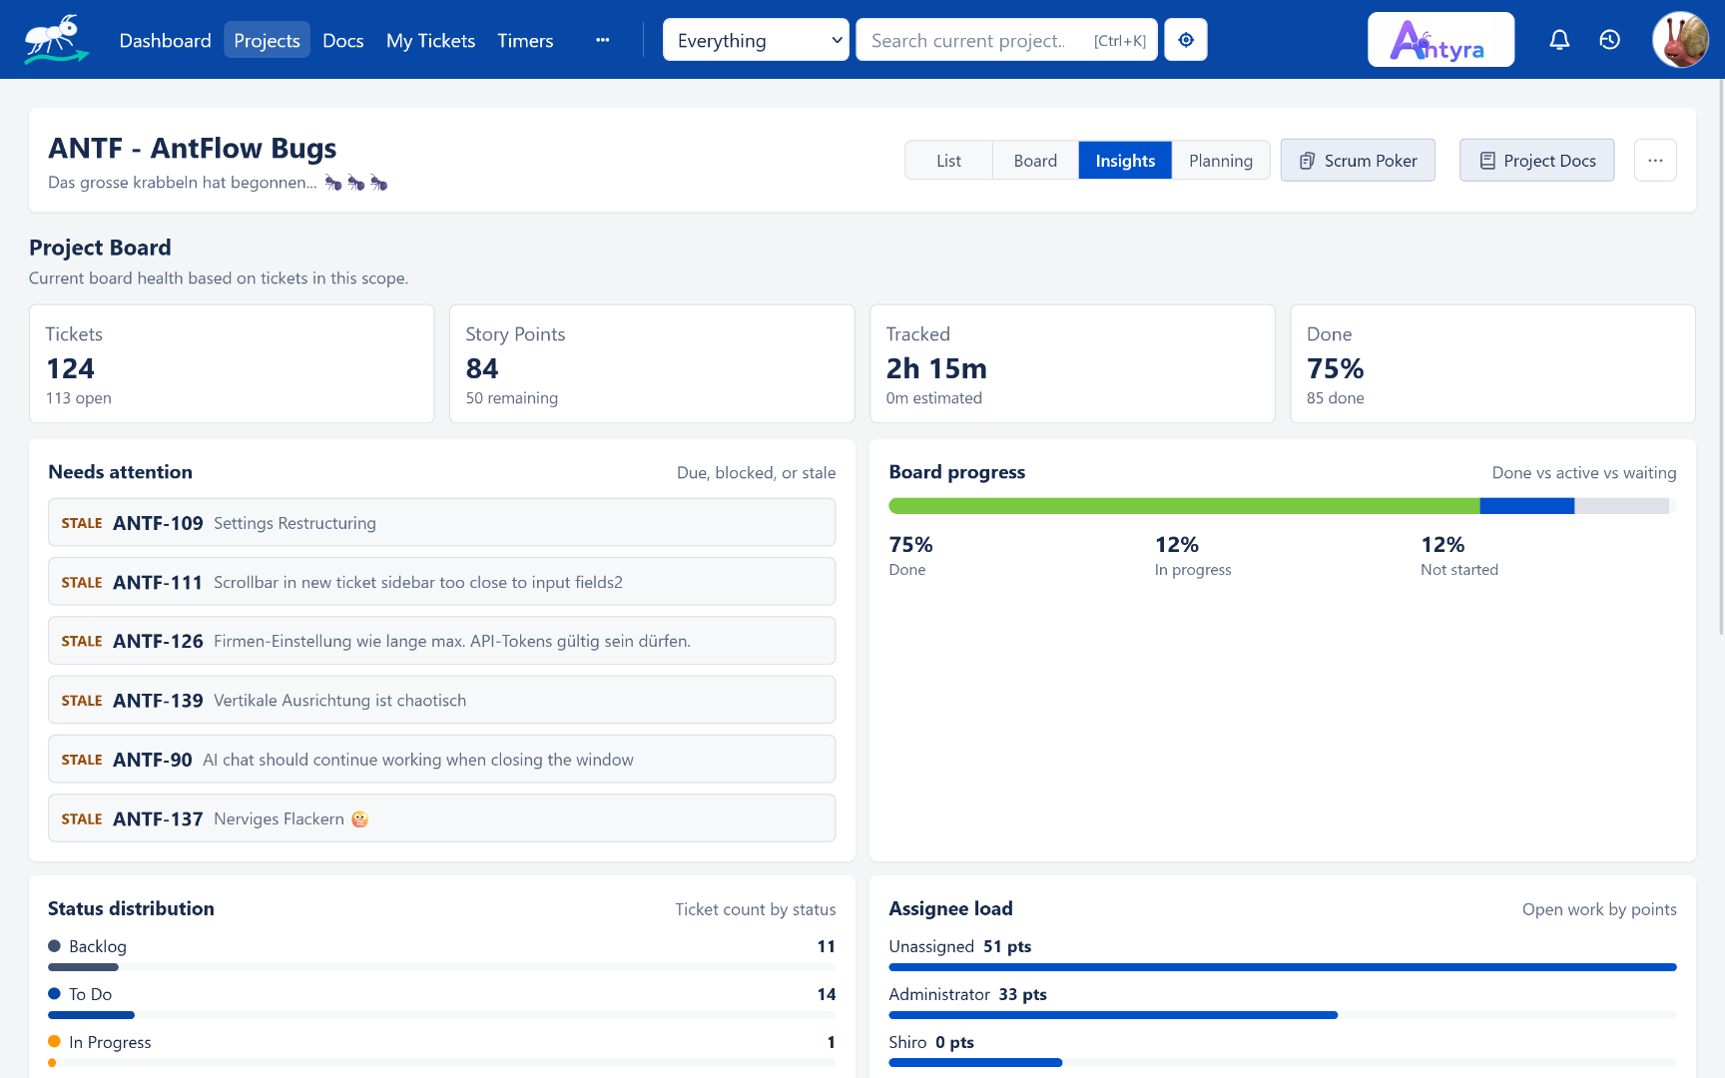Open Docs in the top navigation

[342, 40]
